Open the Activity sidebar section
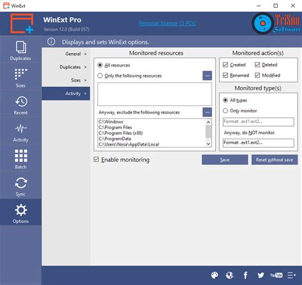 [20, 132]
